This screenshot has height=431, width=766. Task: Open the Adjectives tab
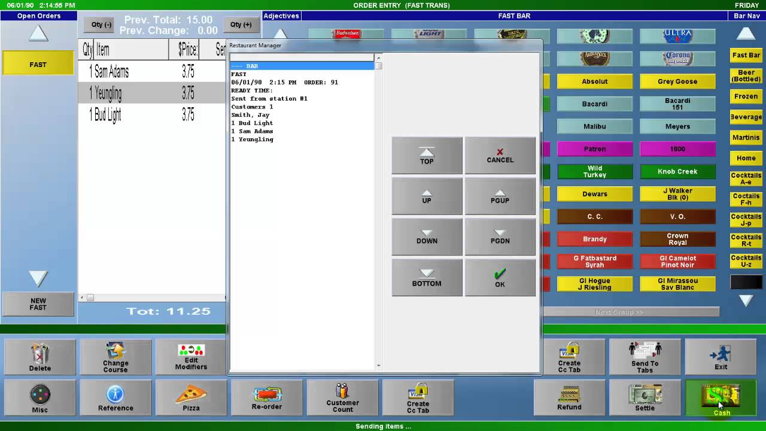click(281, 16)
